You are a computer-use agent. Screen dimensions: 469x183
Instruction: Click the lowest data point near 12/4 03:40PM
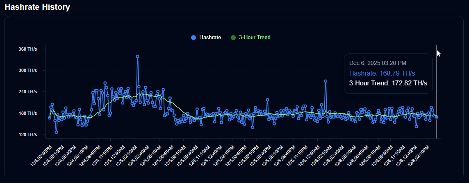56,132
